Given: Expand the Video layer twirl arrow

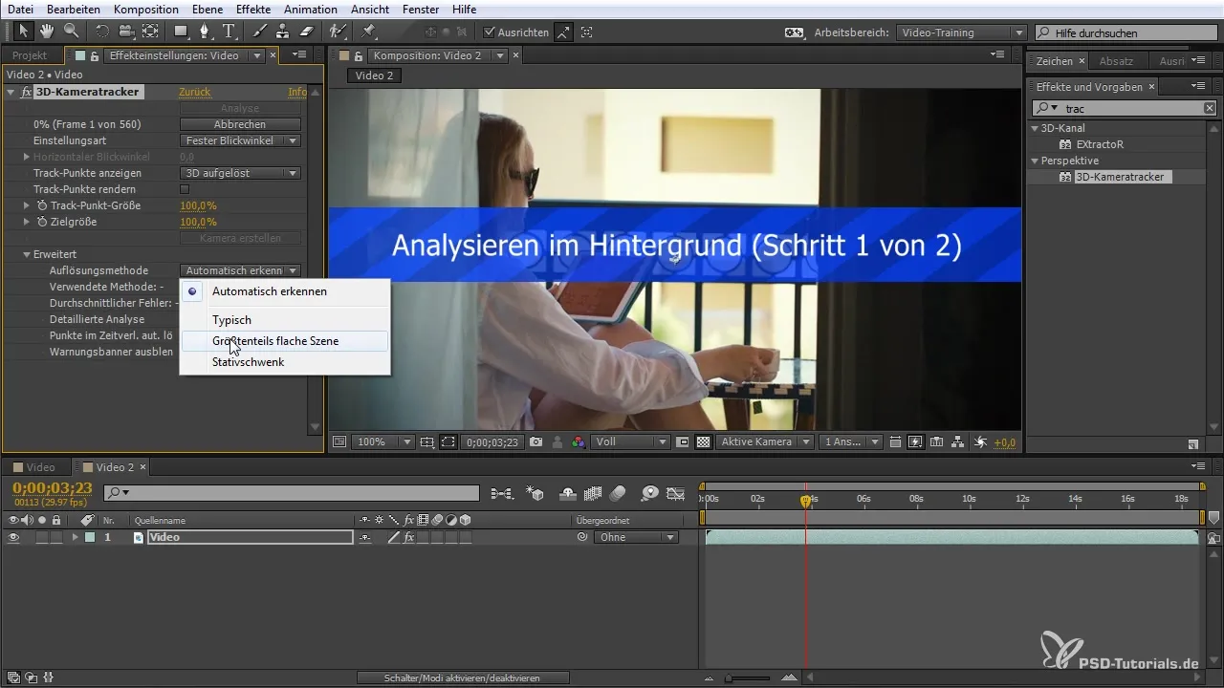Looking at the screenshot, I should 76,538.
